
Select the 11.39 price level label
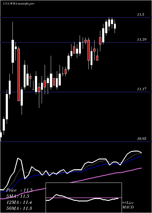142,40
